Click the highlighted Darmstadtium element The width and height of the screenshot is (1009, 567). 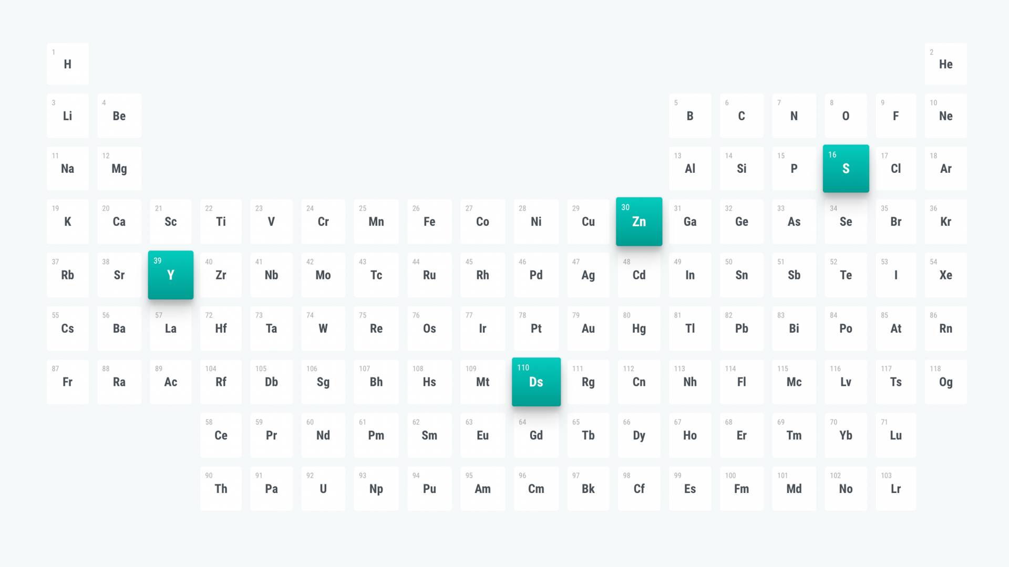pos(536,382)
